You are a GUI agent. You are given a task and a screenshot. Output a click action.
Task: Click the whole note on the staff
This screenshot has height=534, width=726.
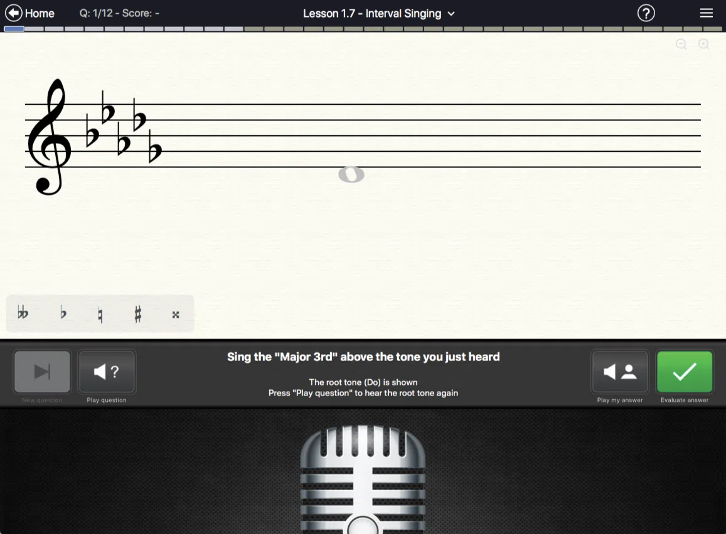point(351,174)
